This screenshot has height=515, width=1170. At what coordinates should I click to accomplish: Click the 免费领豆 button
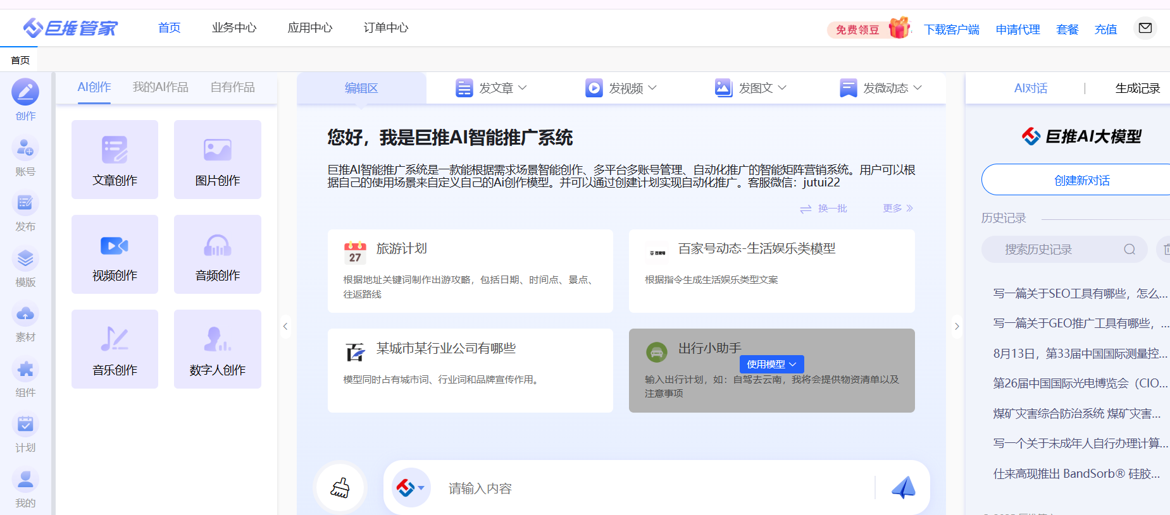(857, 30)
